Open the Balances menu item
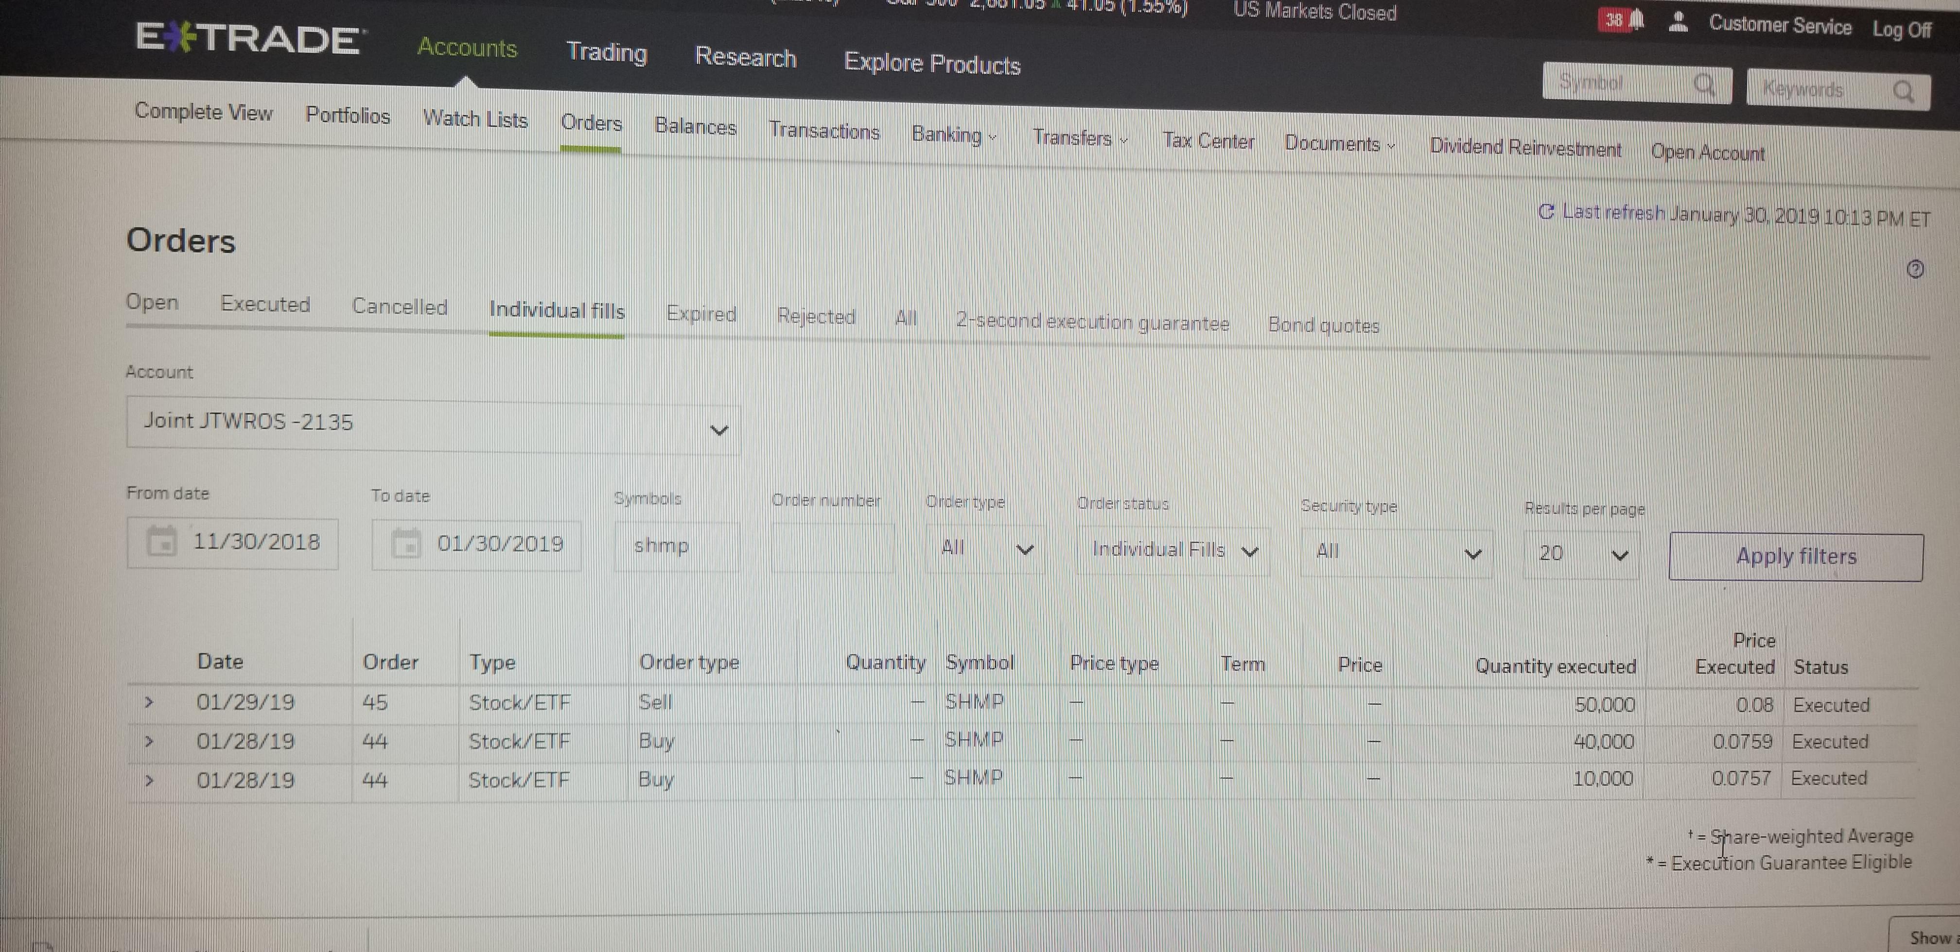 tap(696, 126)
